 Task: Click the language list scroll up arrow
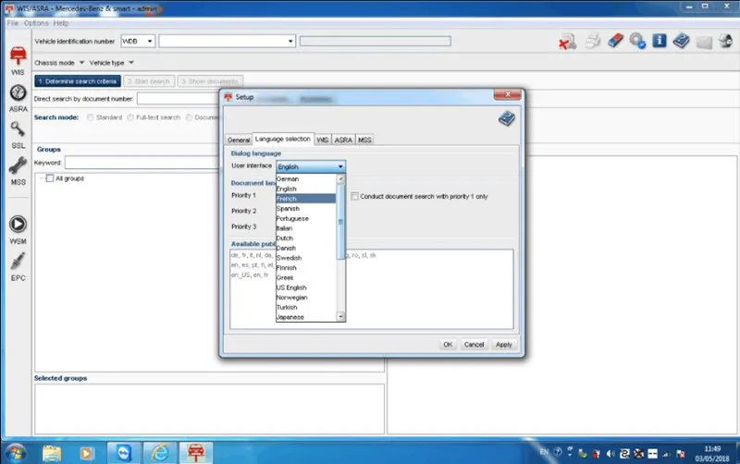coord(340,179)
